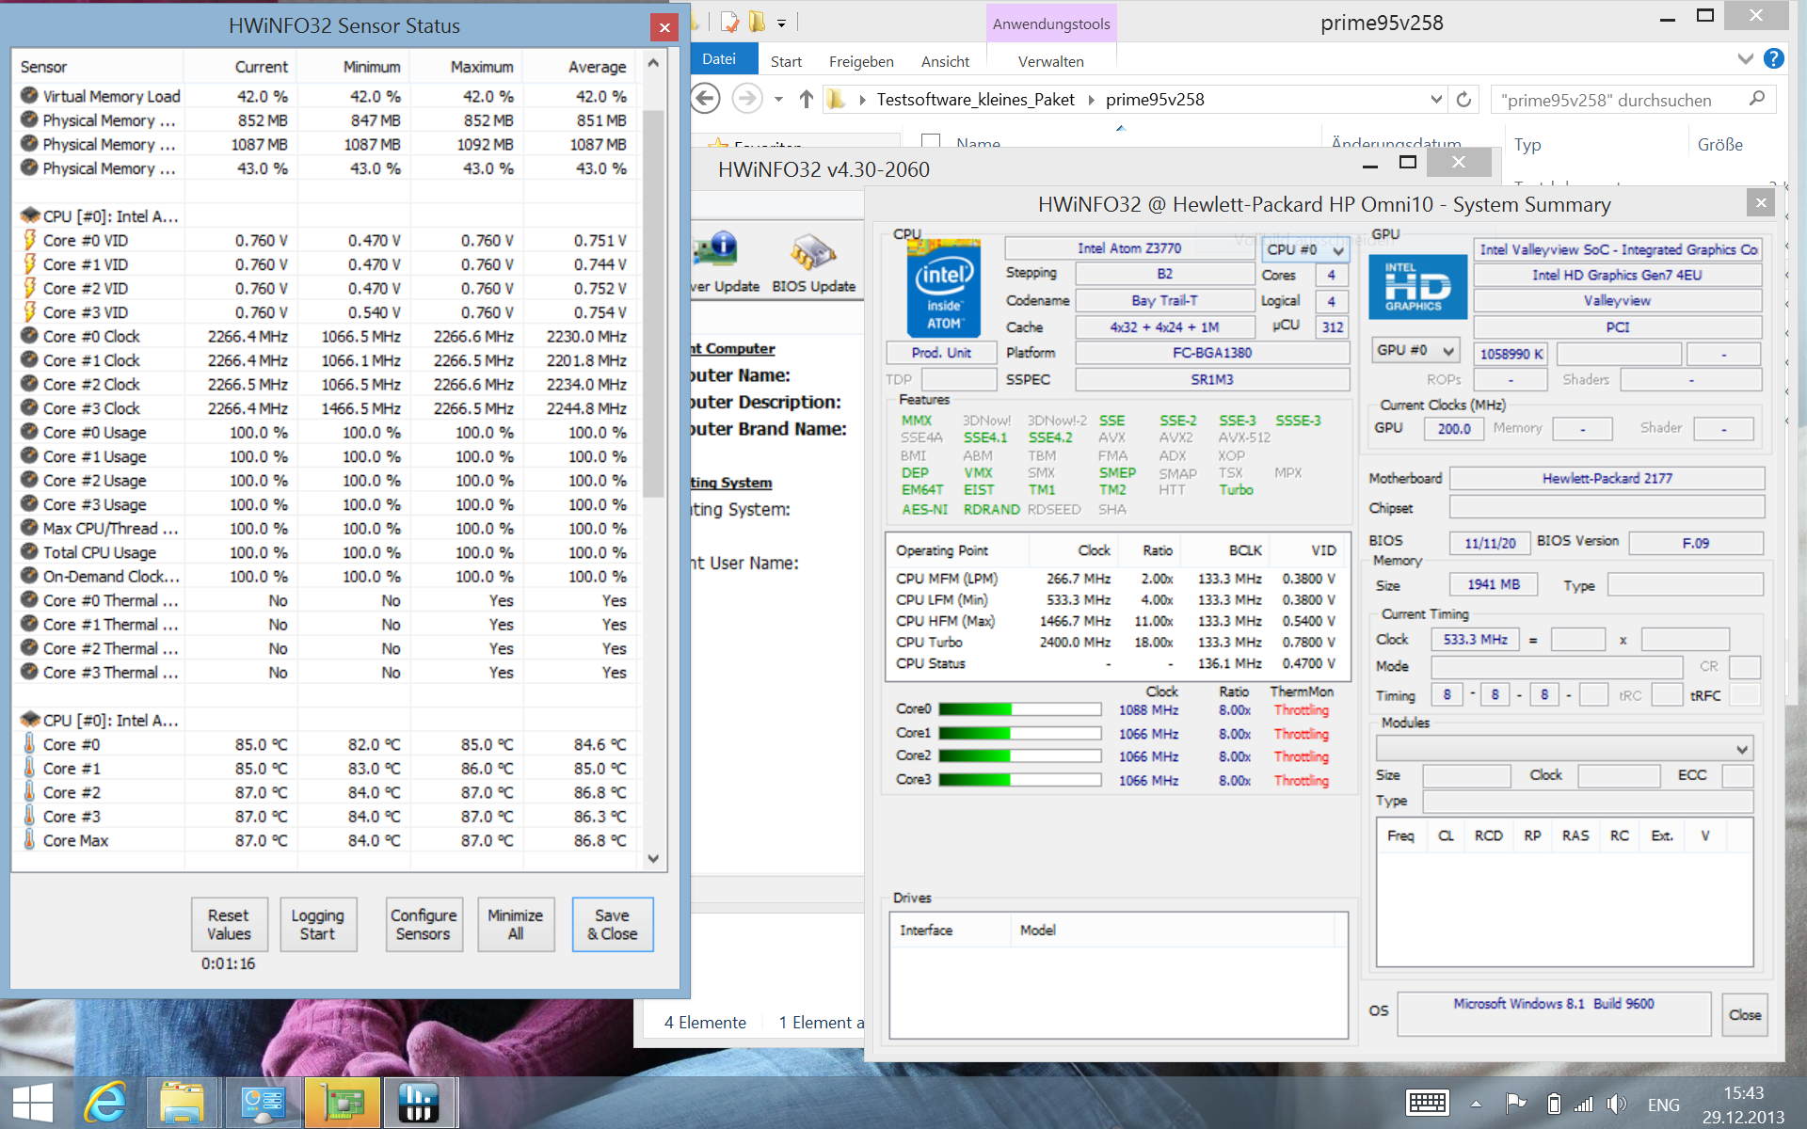The image size is (1807, 1129).
Task: Click the Reset Values button
Action: coord(229,924)
